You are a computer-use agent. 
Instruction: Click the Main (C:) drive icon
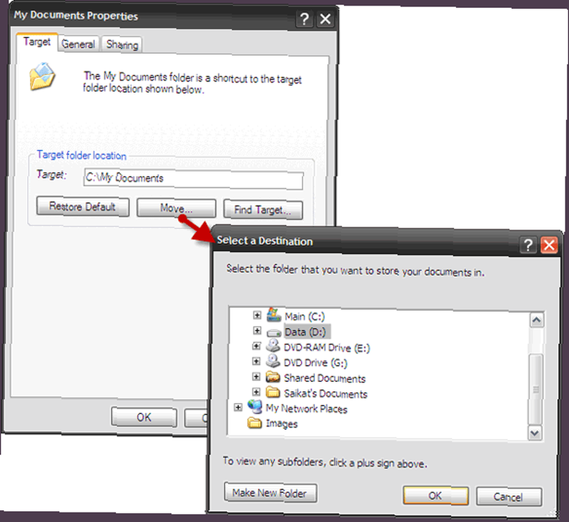tap(274, 315)
